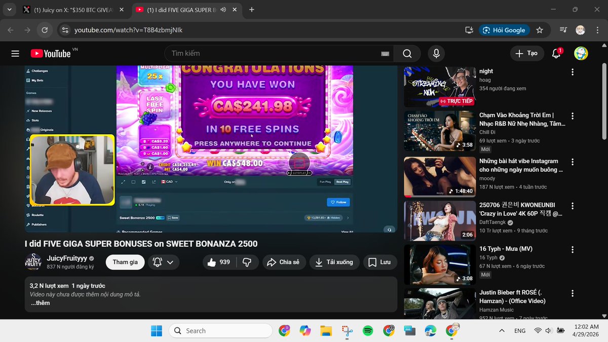The width and height of the screenshot is (608, 342).
Task: Open the 16 Typh Mưa 3:08 thumbnail
Action: click(x=440, y=264)
